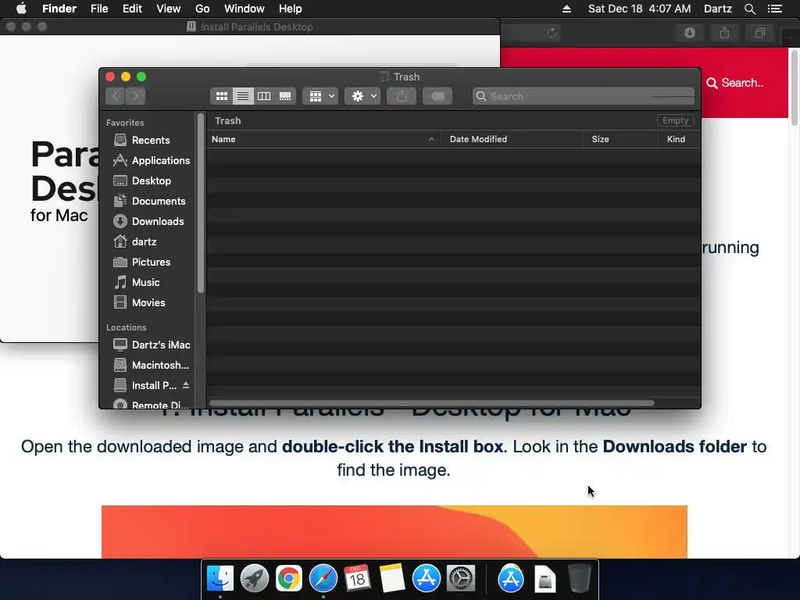Click the Finder sidebar scrollbar
This screenshot has width=800, height=600.
pyautogui.click(x=201, y=203)
